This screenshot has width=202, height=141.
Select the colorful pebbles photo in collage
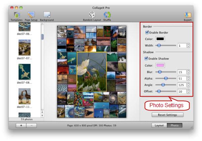click(x=78, y=99)
